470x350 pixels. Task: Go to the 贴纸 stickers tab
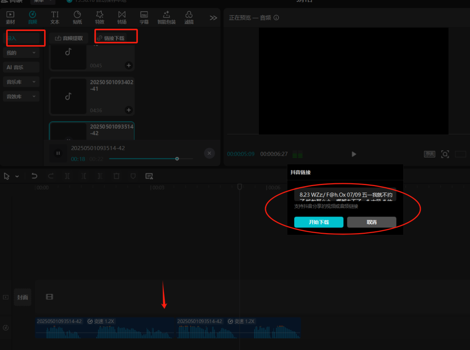click(77, 18)
